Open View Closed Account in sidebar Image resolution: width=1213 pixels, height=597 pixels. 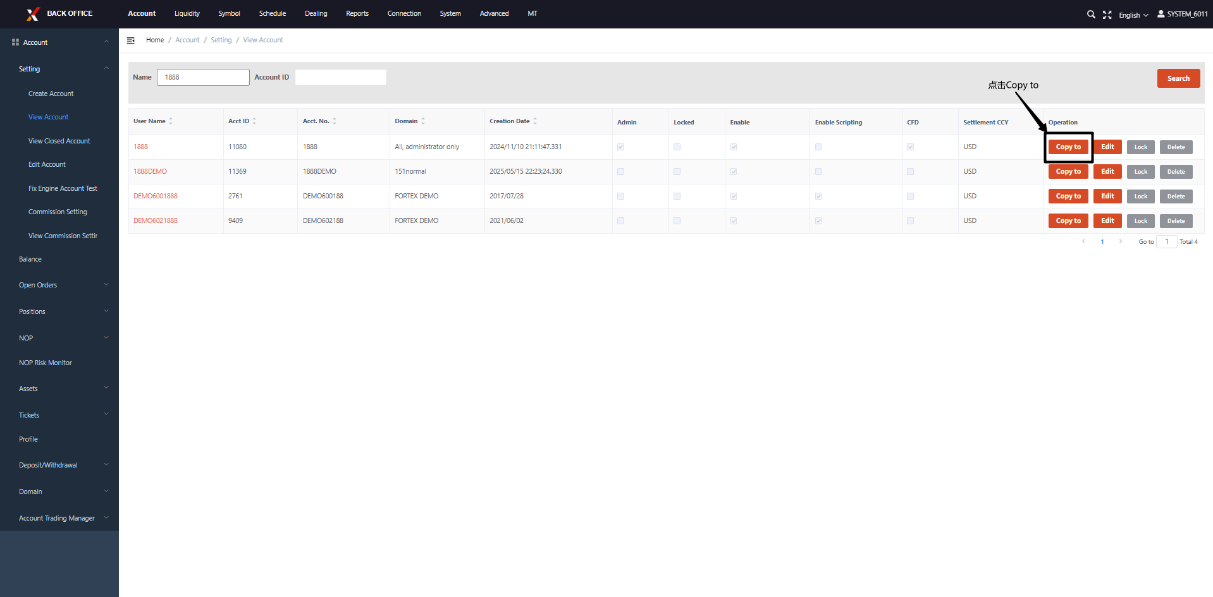coord(59,141)
